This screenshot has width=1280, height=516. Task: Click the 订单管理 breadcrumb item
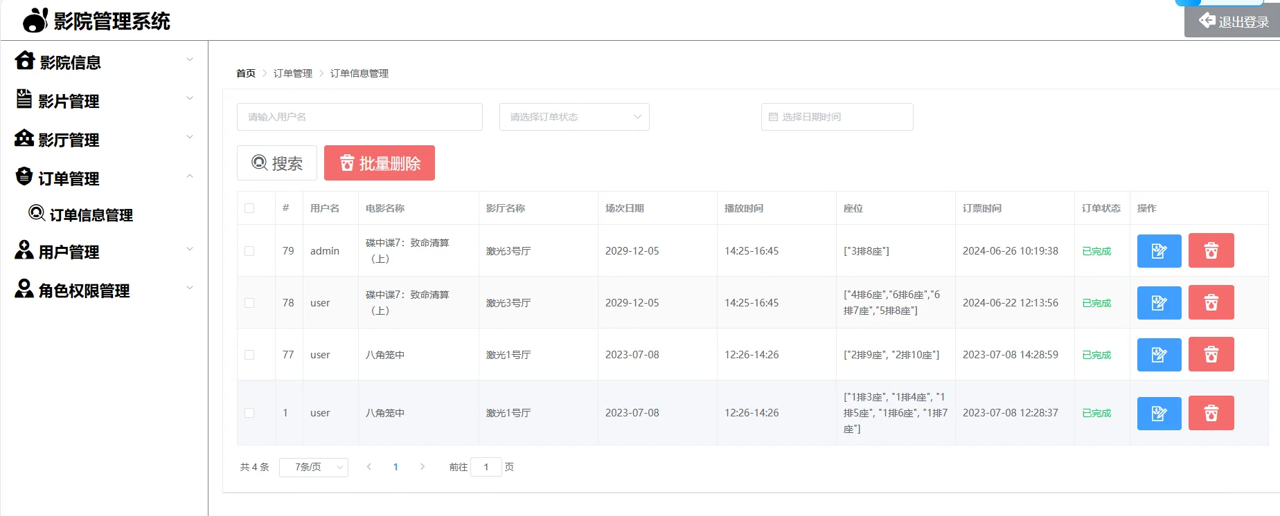(x=293, y=73)
